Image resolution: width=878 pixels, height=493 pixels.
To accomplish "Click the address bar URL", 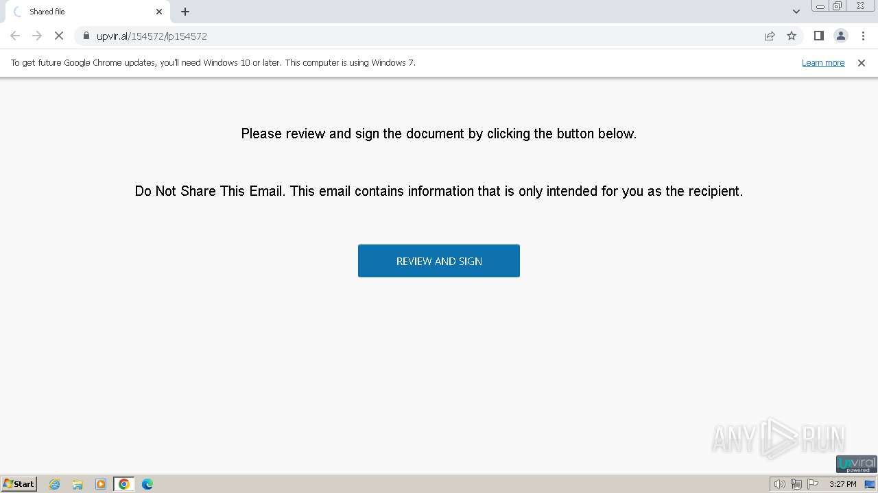I will point(152,36).
